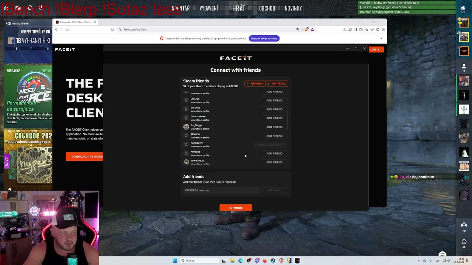View Kapo1239's steam profile

200,146
